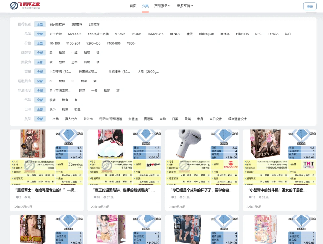Select the 贯通型 type filter

[149, 119]
